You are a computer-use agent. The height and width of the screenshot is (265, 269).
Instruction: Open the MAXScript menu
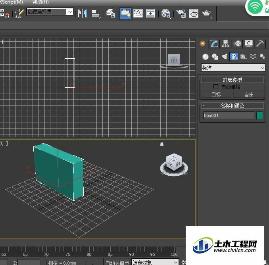[x=12, y=2]
